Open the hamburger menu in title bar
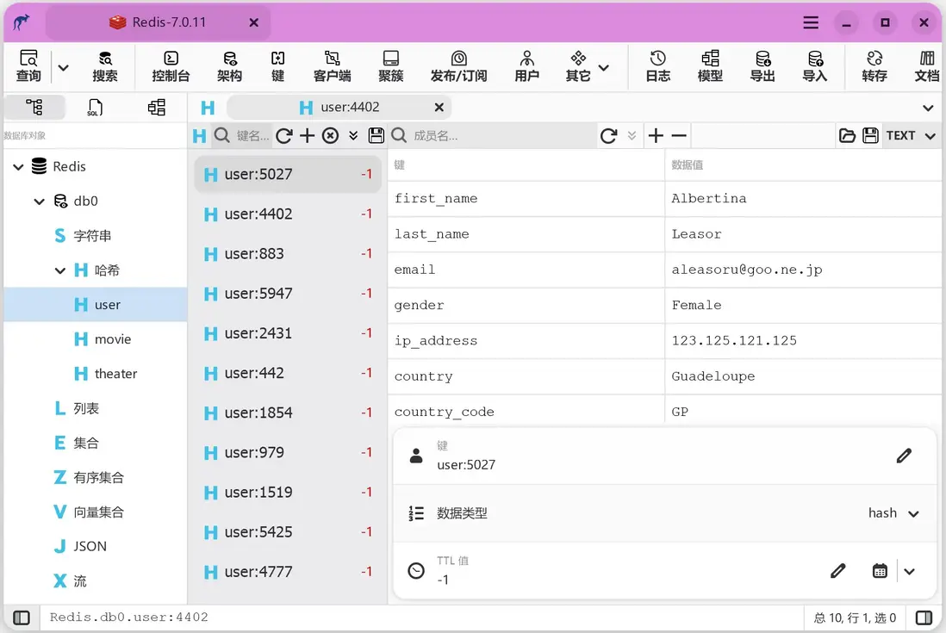Screen dimensions: 946x633 pos(811,23)
